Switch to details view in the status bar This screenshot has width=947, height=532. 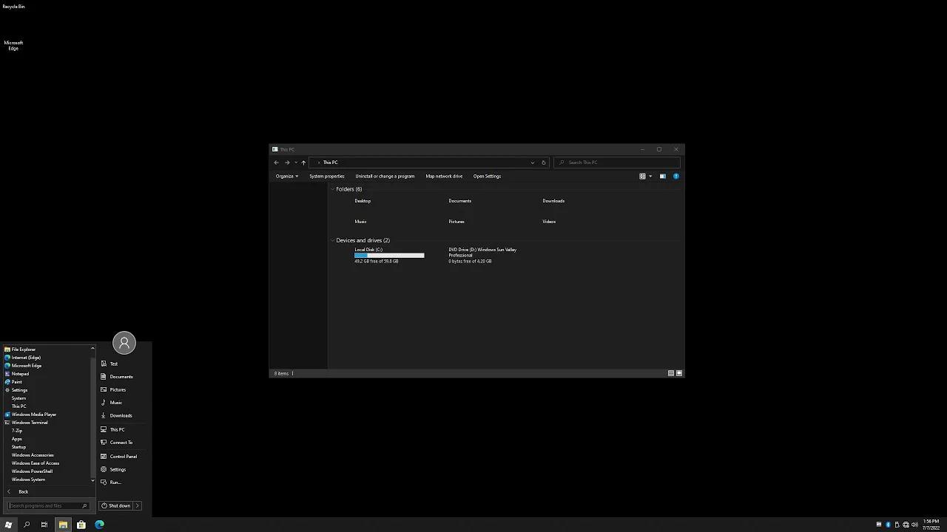point(670,373)
